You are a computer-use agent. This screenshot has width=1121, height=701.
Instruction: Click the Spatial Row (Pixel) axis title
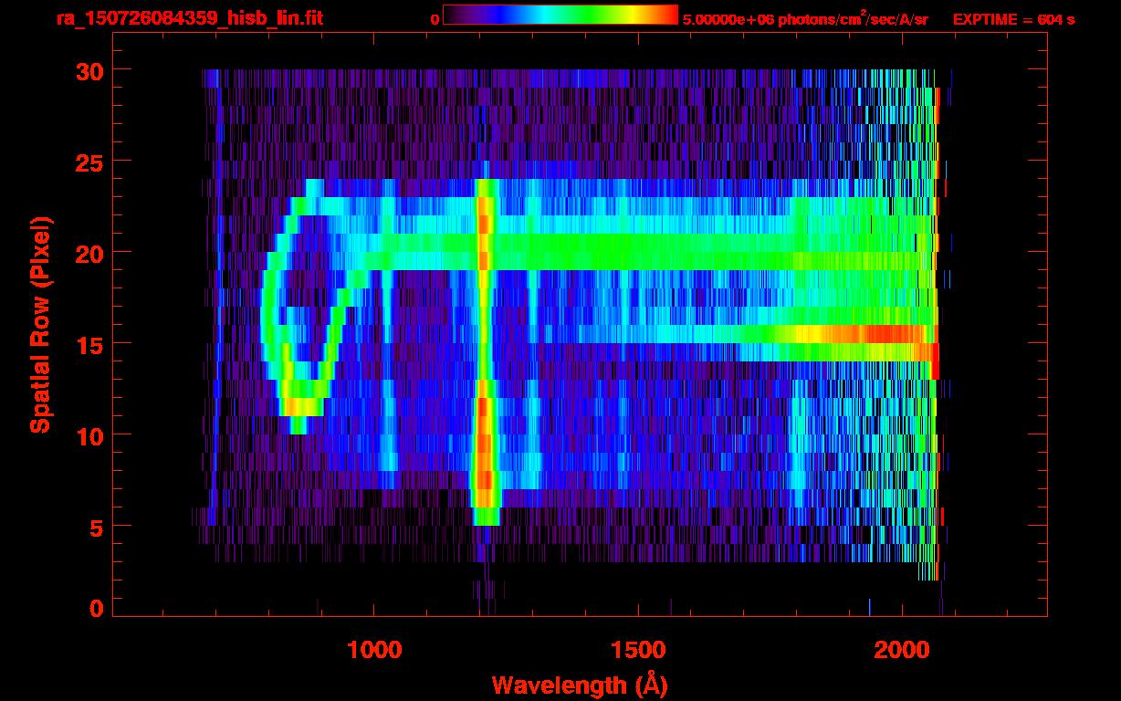click(x=40, y=325)
